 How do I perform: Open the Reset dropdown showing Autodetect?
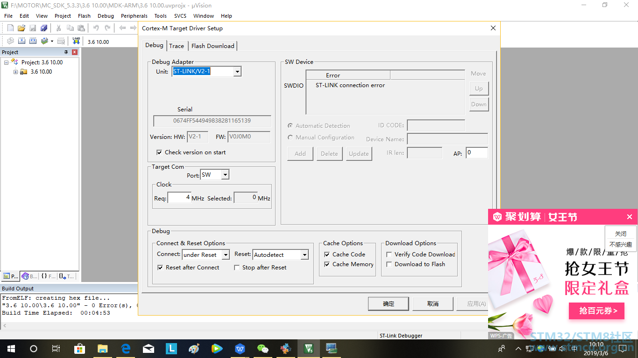click(x=305, y=255)
